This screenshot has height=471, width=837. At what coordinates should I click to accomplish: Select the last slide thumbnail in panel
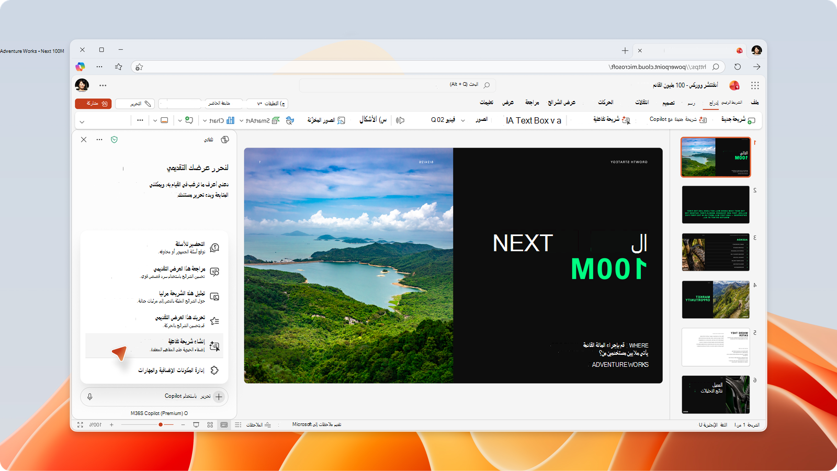tap(716, 395)
